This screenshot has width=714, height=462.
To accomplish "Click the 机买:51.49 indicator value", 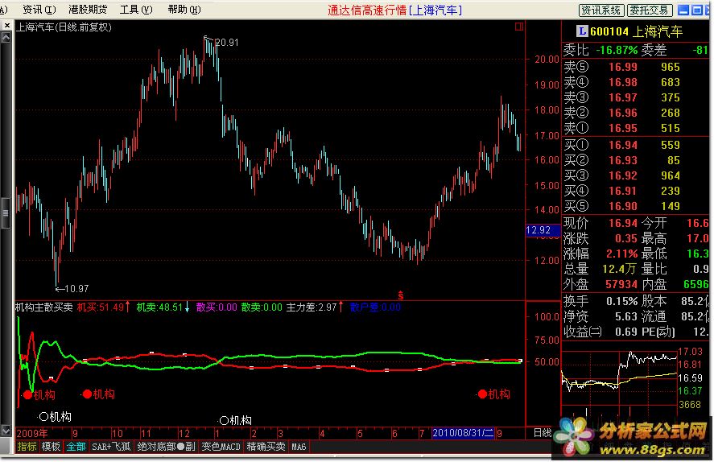I will pos(104,307).
